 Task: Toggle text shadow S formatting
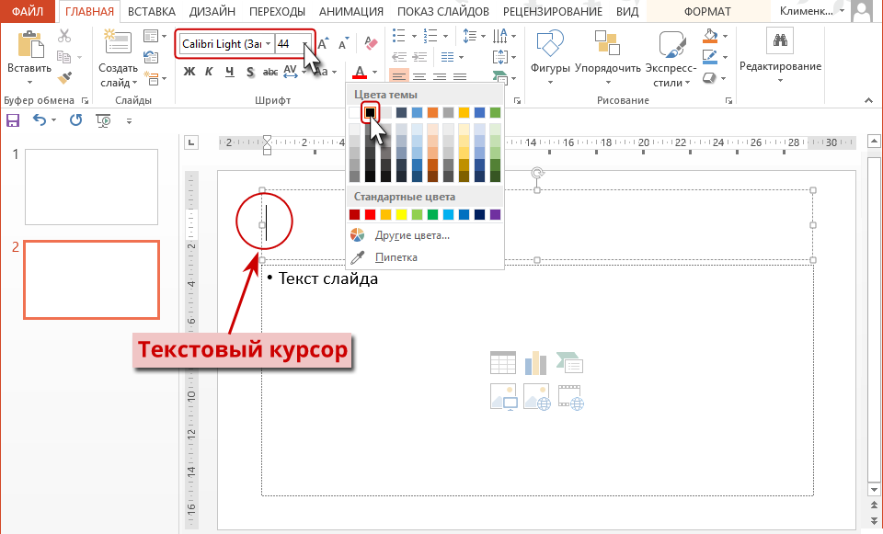250,72
